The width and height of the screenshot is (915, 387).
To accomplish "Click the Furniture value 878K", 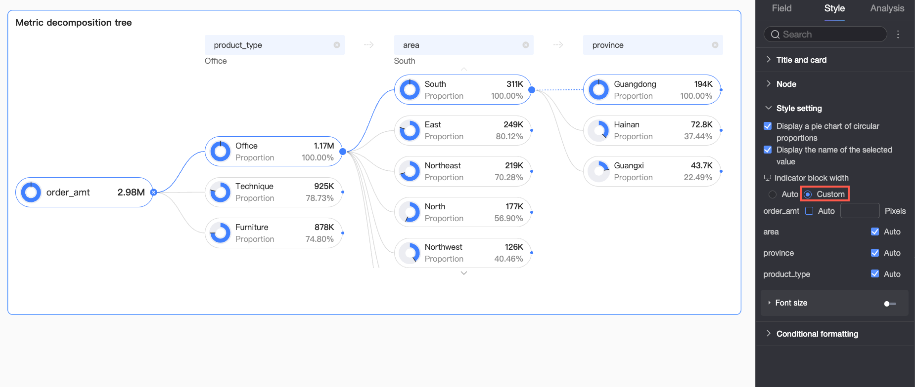I will click(x=324, y=227).
